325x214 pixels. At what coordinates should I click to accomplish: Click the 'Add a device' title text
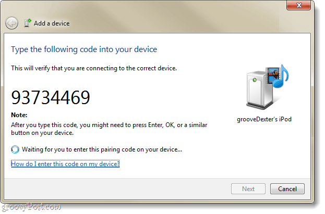coord(52,23)
